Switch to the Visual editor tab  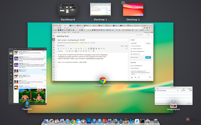click(x=122, y=46)
